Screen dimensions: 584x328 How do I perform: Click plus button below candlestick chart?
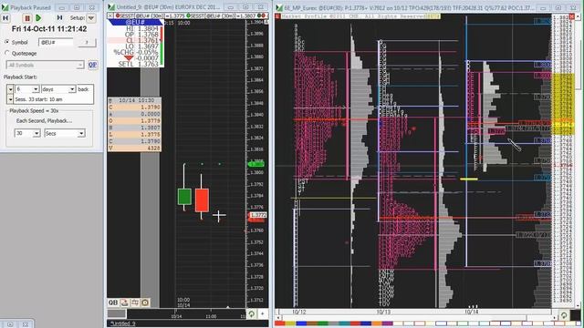coord(262,314)
